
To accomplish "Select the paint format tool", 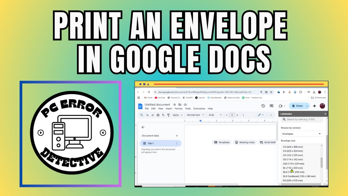I will click(168, 115).
